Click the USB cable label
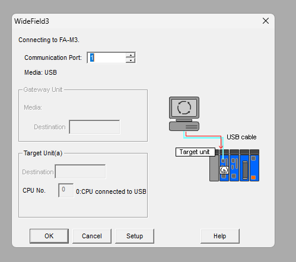Image resolution: width=296 pixels, height=262 pixels. point(241,137)
